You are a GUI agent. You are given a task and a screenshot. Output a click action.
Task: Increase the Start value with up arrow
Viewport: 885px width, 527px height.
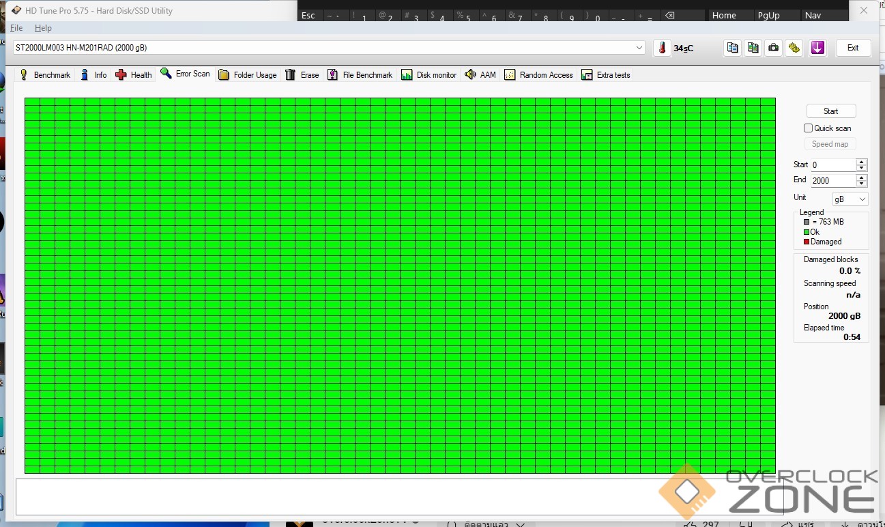click(x=862, y=162)
